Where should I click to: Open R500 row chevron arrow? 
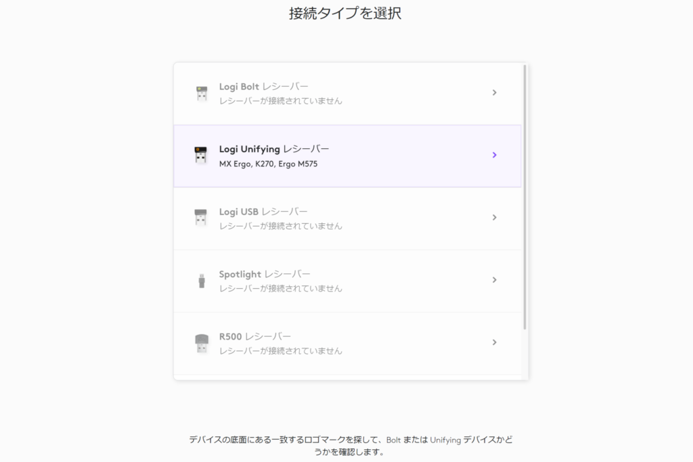495,342
